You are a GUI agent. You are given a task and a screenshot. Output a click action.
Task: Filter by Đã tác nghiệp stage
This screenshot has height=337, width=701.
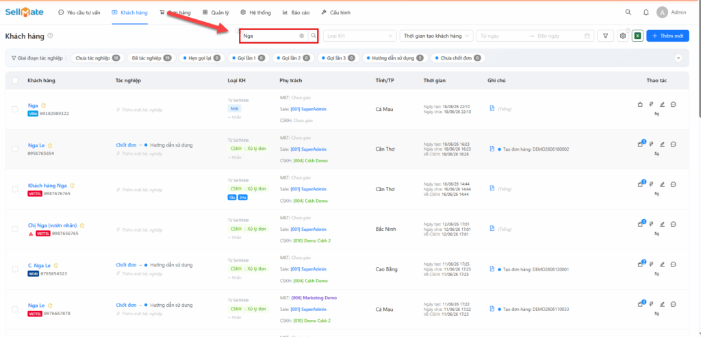[152, 58]
